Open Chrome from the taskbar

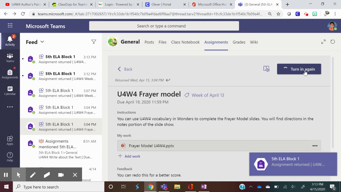point(151,187)
